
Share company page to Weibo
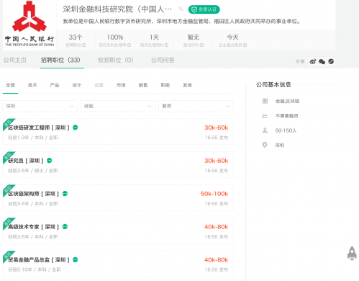pyautogui.click(x=313, y=61)
